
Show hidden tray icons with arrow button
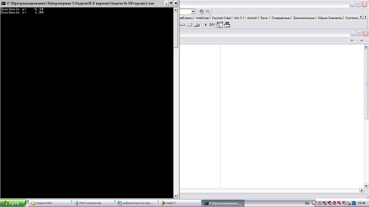314,203
